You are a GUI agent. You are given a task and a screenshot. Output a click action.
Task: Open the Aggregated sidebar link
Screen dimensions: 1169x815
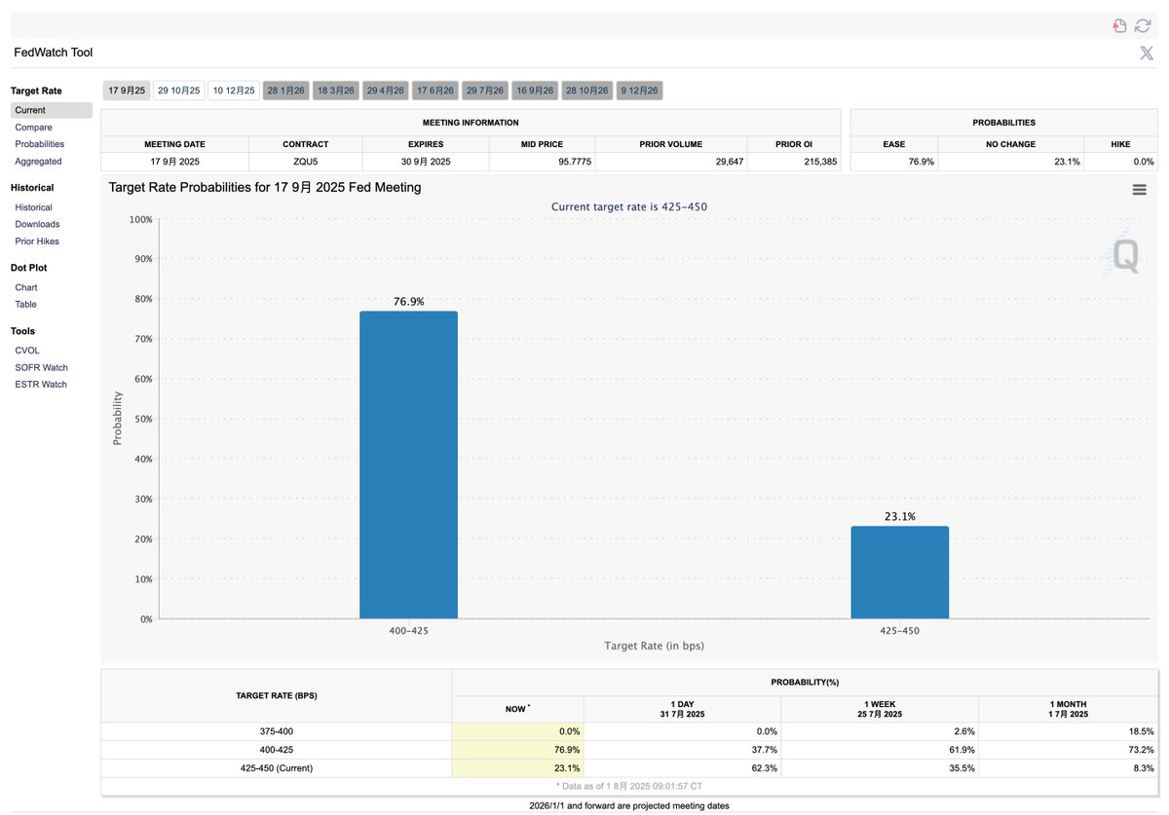pyautogui.click(x=38, y=162)
